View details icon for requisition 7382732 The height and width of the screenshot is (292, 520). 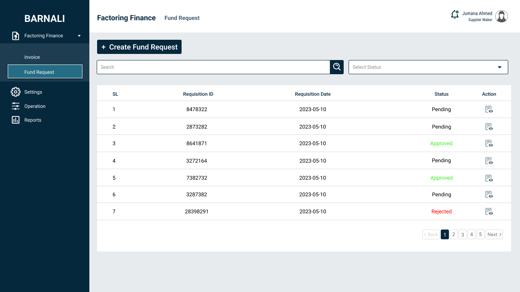489,178
